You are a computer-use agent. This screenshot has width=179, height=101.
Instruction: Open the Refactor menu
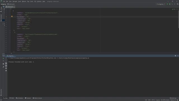click(x=24, y=1)
